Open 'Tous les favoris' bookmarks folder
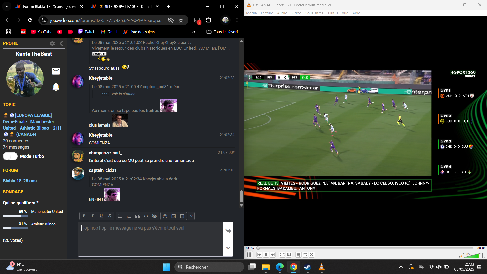 223,32
